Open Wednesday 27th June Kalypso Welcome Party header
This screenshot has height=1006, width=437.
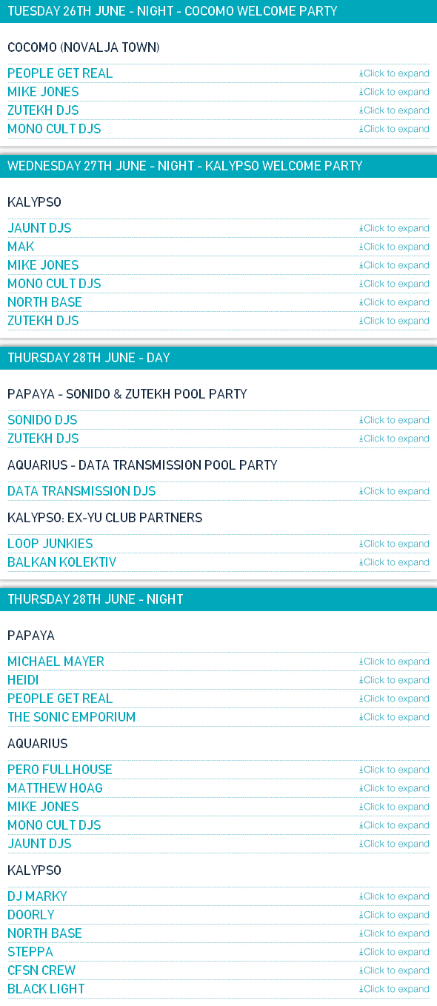[x=218, y=166]
